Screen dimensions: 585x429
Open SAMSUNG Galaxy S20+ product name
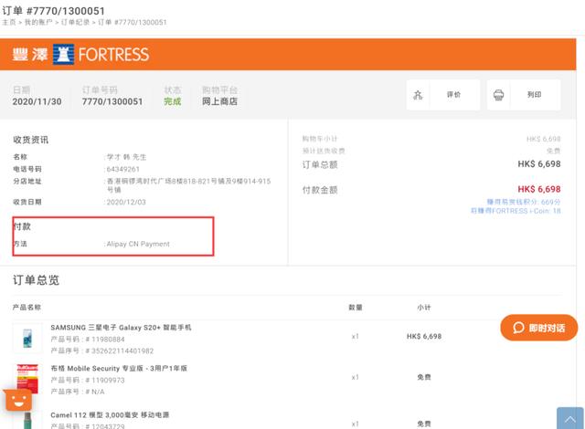click(121, 328)
